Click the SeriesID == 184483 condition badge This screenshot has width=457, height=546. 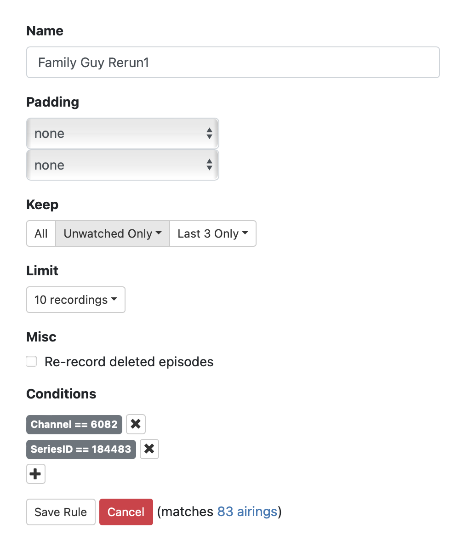81,449
